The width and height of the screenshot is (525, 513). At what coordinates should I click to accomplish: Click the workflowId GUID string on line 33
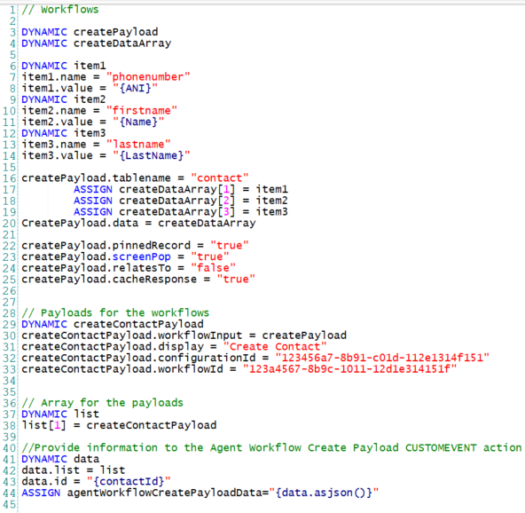pos(350,369)
